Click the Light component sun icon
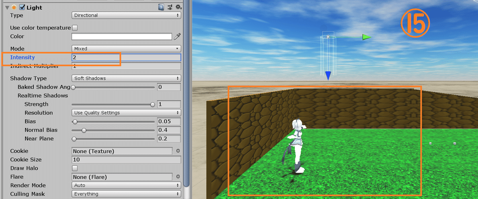The image size is (478, 199). click(14, 7)
